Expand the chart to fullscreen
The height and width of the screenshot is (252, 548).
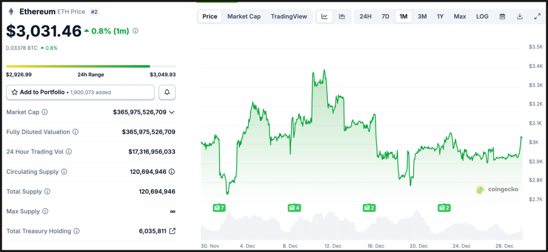pyautogui.click(x=537, y=16)
